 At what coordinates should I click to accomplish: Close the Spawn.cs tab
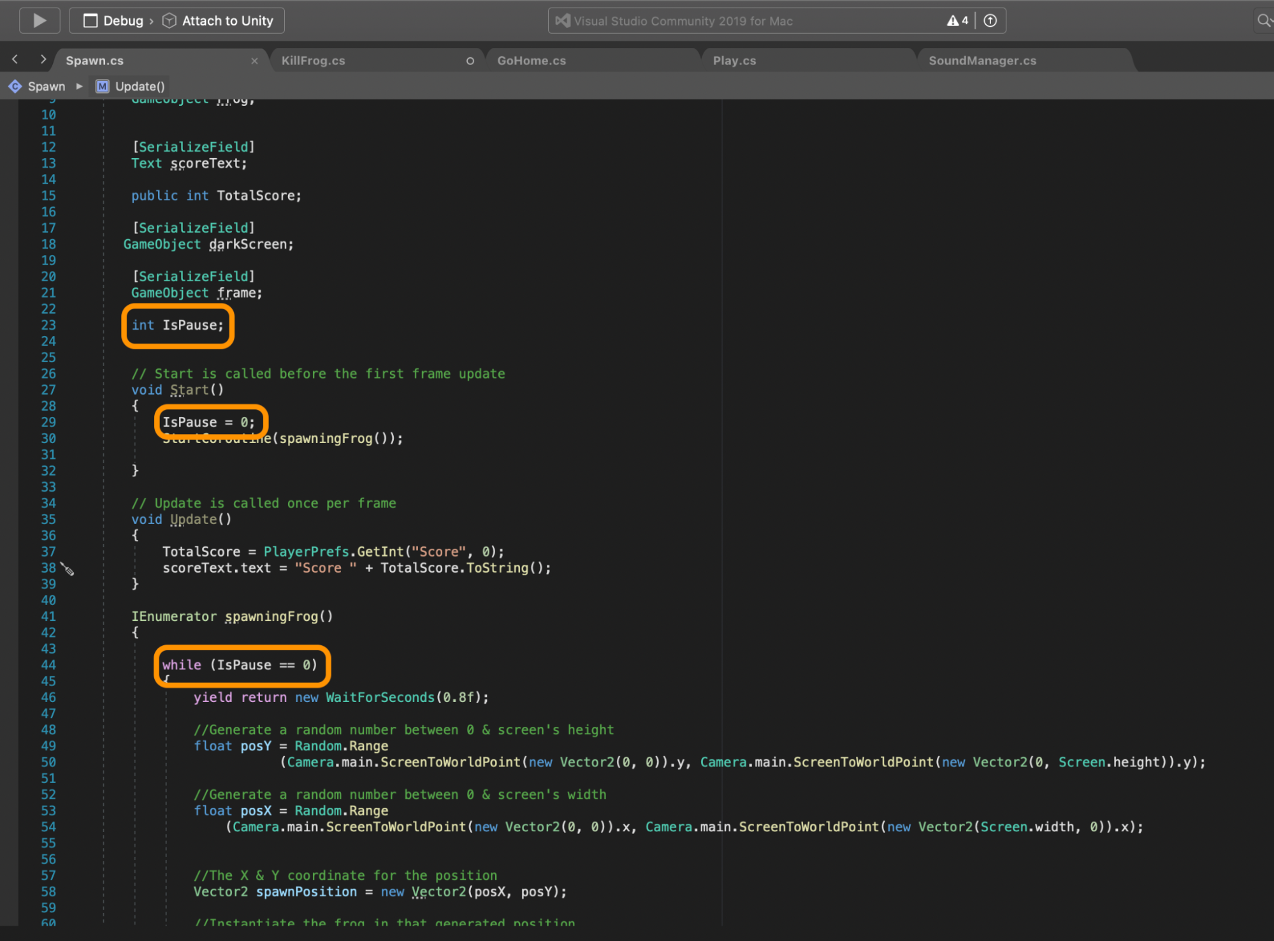tap(254, 61)
